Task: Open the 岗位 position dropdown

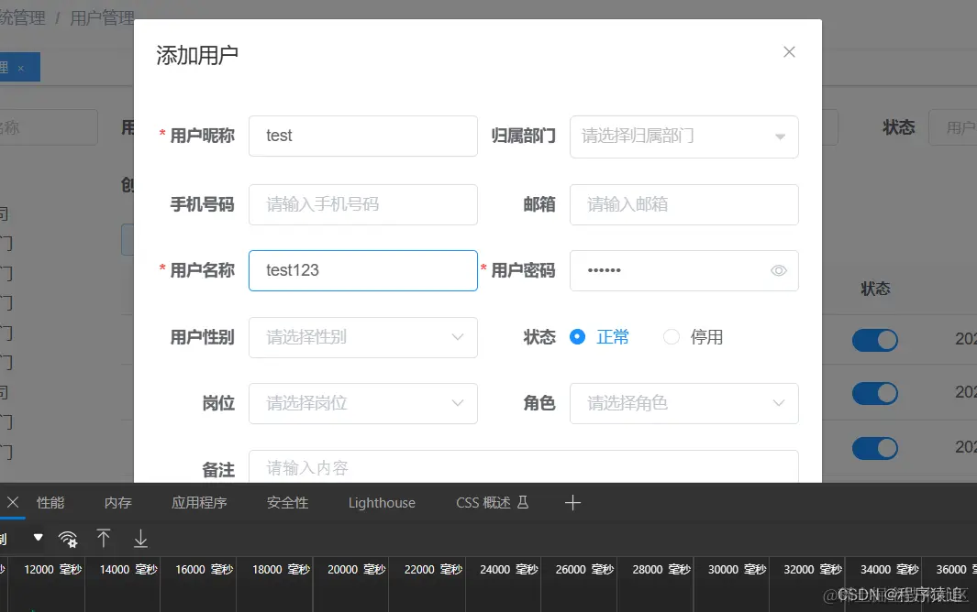Action: (362, 403)
